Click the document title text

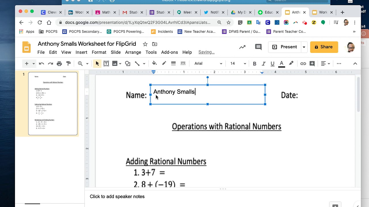[x=87, y=44]
